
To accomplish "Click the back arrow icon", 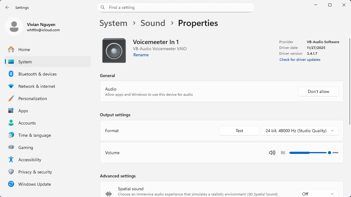I will click(x=7, y=7).
